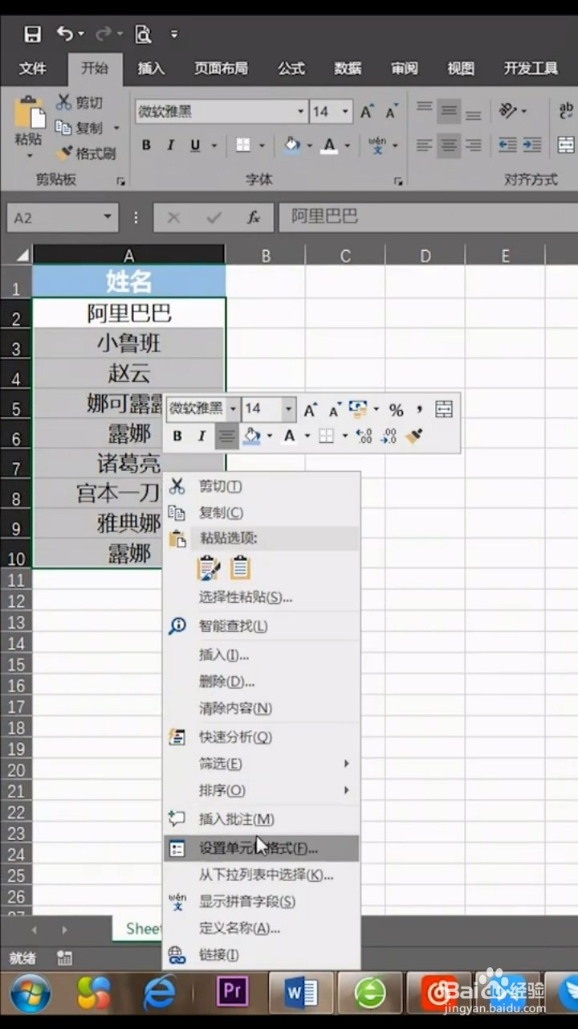Switch to the 页面布局 ribbon tab

[221, 69]
